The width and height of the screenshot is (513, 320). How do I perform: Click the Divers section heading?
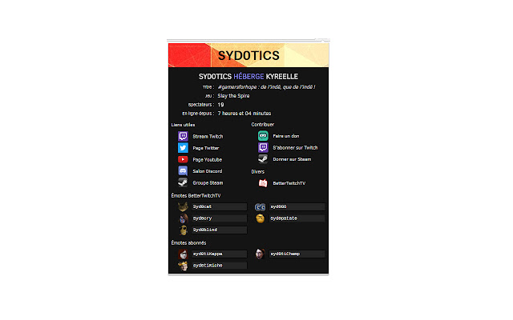click(258, 171)
